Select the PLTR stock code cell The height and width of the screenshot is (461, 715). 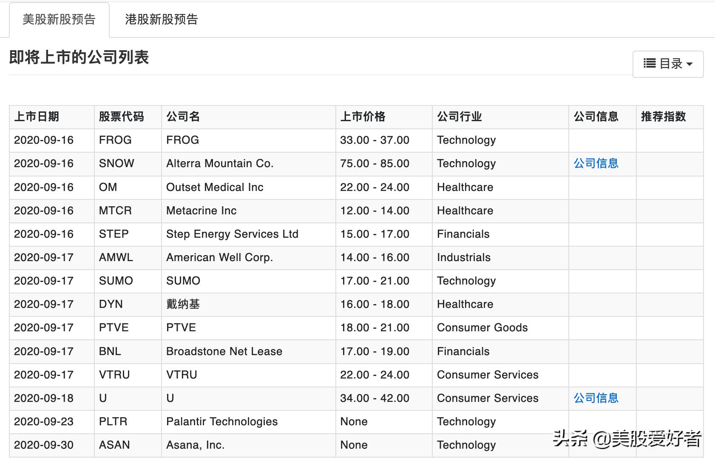113,421
